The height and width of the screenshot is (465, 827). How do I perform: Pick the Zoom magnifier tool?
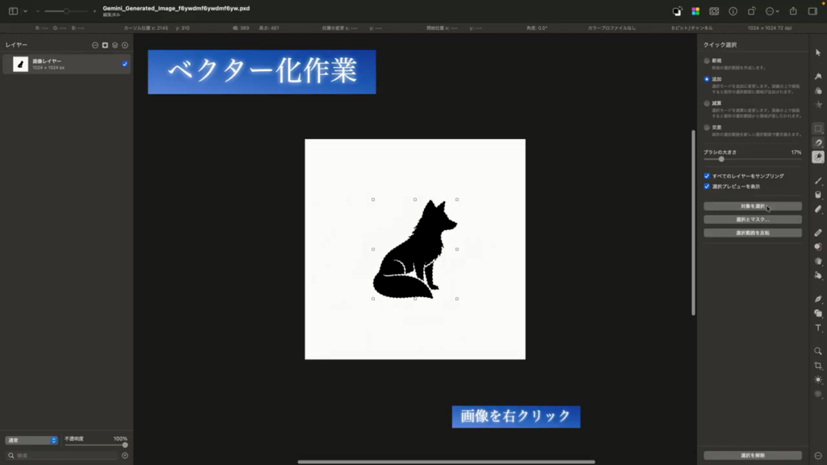(818, 351)
